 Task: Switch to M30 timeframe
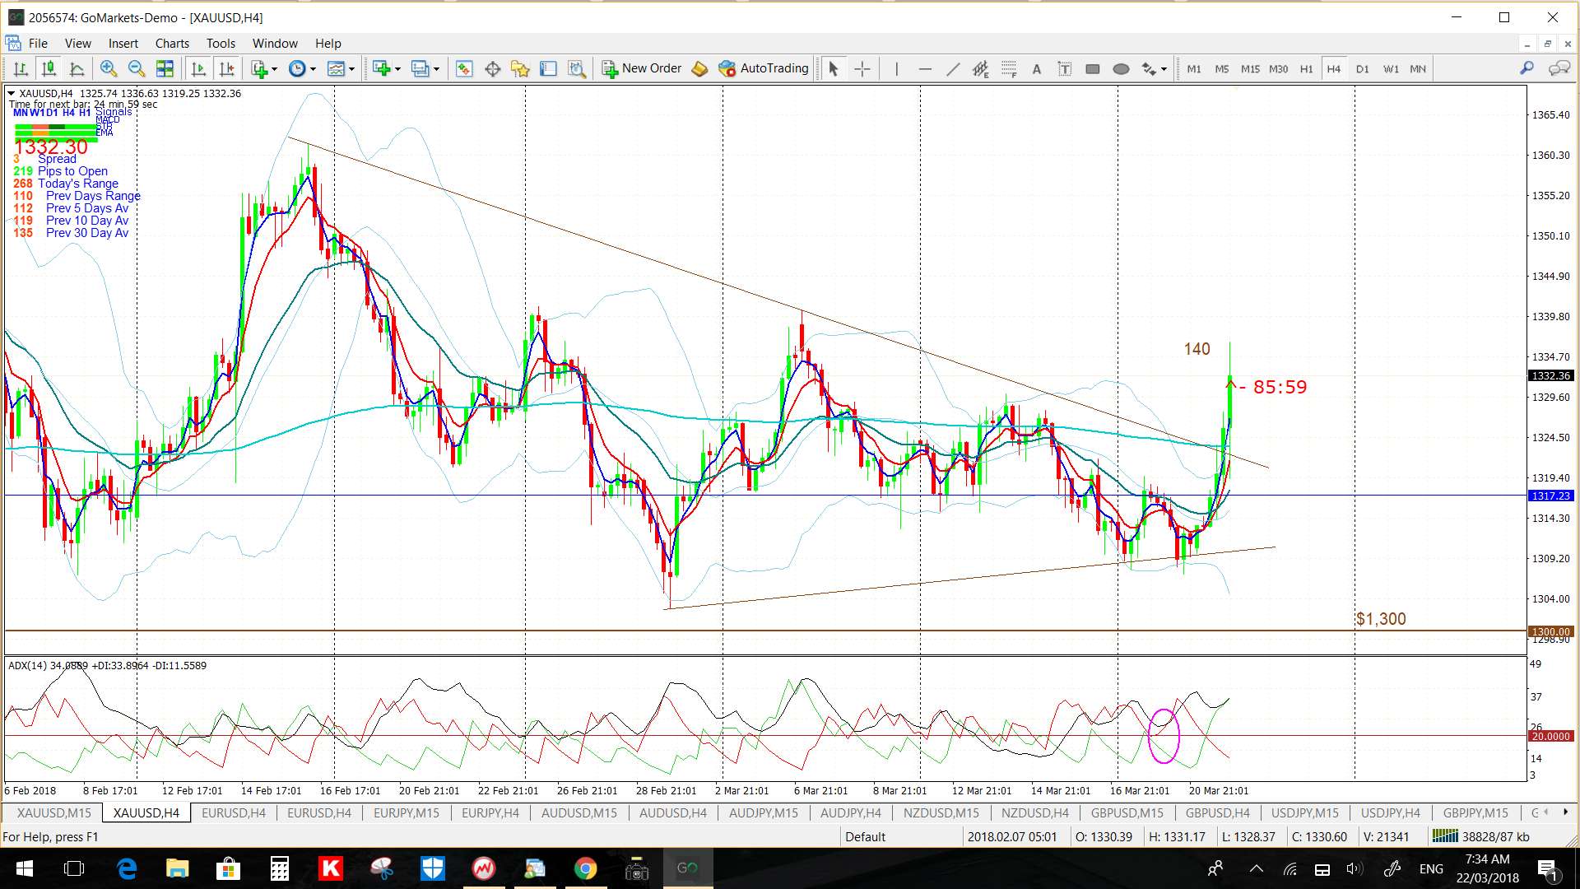1279,69
